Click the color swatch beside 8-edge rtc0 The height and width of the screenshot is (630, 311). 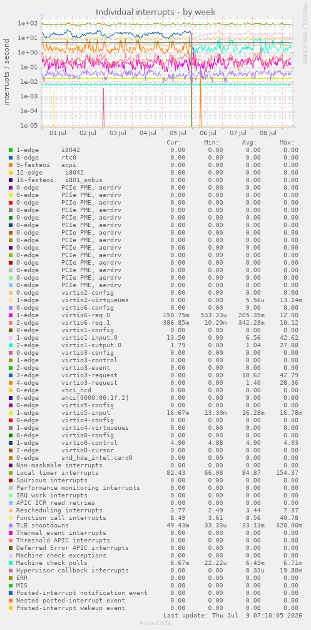11,158
